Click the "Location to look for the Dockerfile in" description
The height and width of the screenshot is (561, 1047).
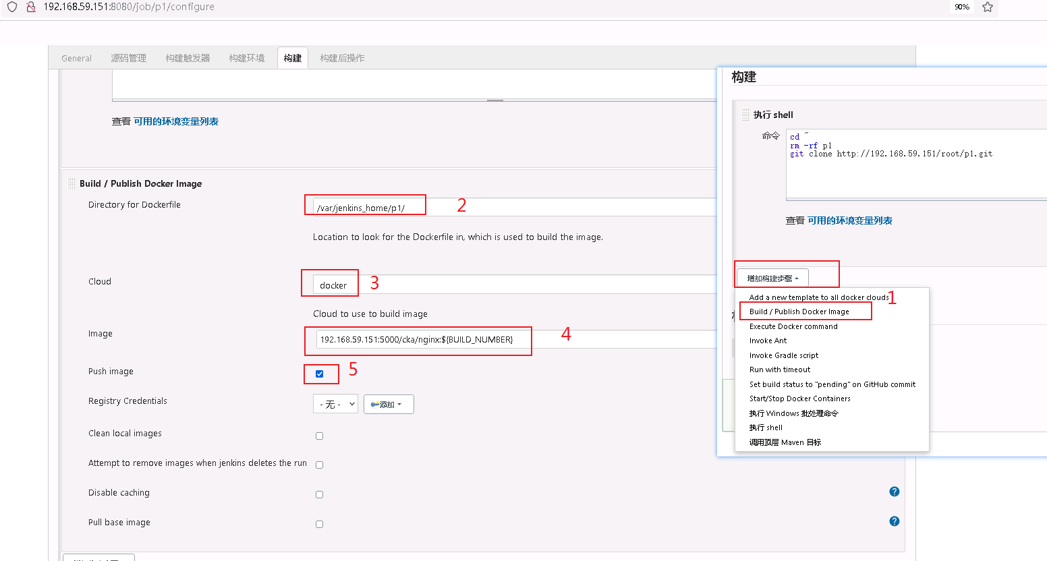coord(458,237)
